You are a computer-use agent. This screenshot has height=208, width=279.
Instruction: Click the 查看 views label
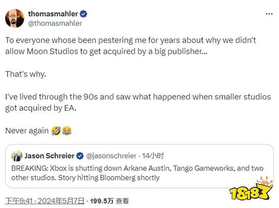point(122,201)
